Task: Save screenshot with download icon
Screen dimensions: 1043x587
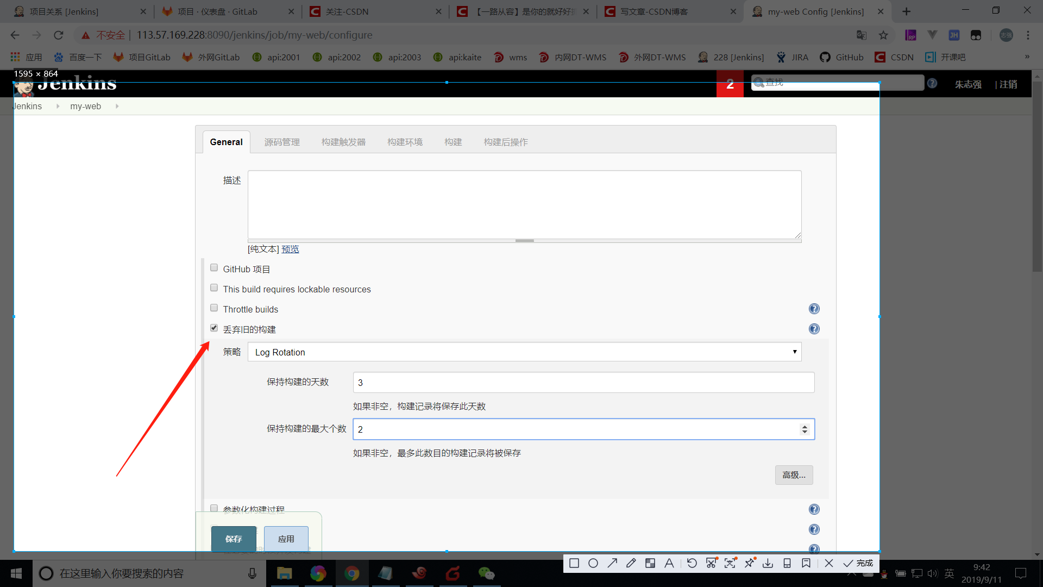Action: (x=768, y=563)
